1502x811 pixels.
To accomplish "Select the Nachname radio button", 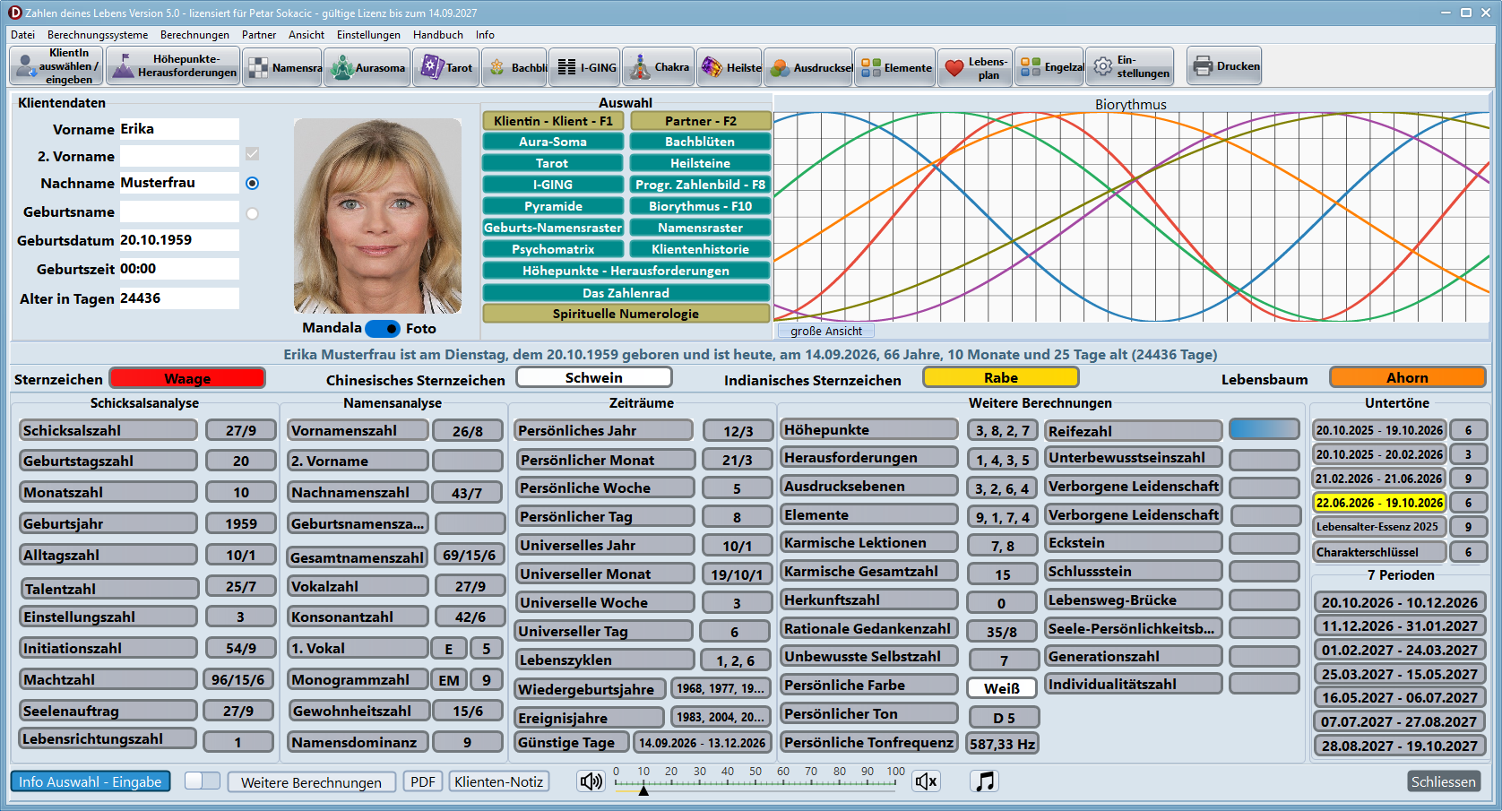I will 252,183.
